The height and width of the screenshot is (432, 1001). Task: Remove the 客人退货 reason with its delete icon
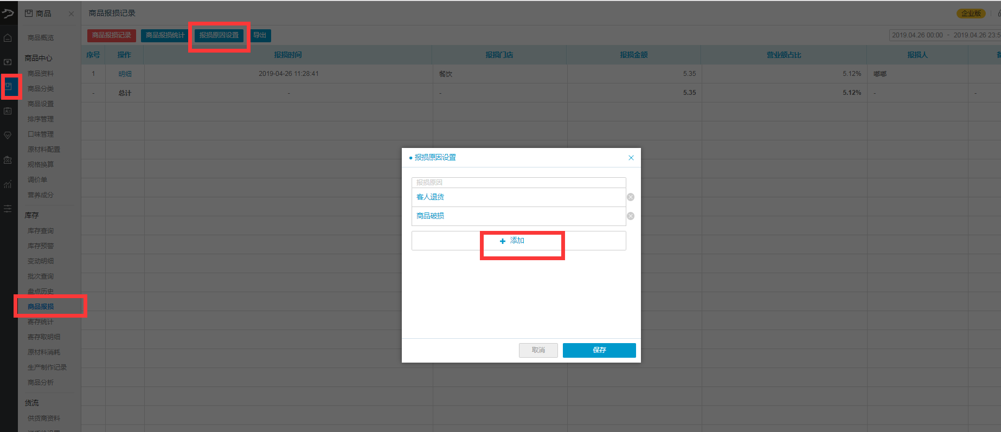[x=631, y=197]
